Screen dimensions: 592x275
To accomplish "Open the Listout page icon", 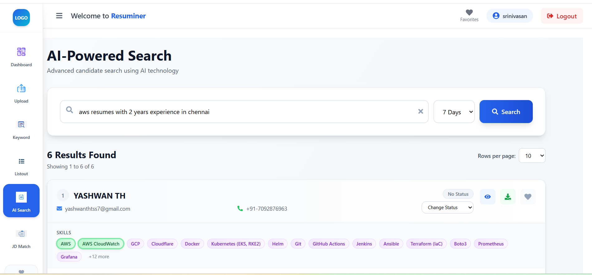I will (x=21, y=161).
